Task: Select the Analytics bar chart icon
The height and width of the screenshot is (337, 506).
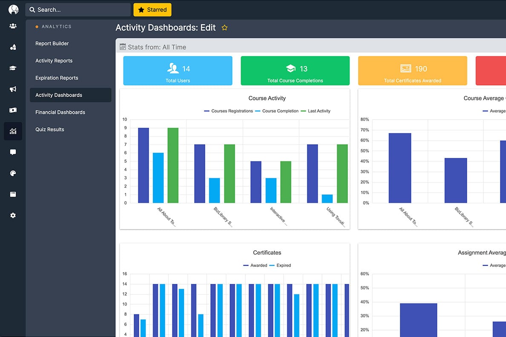Action: coord(13,131)
